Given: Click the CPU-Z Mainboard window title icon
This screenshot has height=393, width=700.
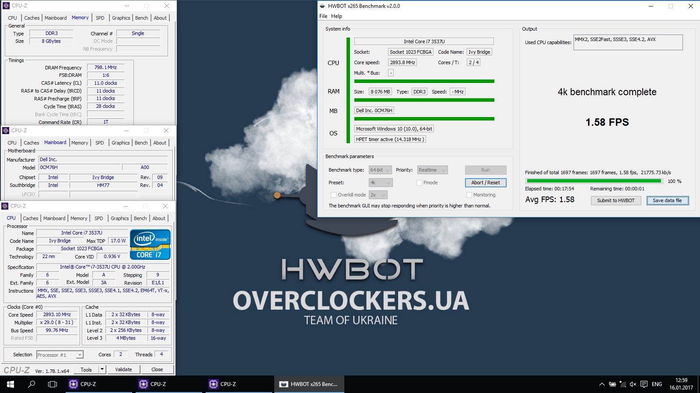Looking at the screenshot, I should [6, 131].
